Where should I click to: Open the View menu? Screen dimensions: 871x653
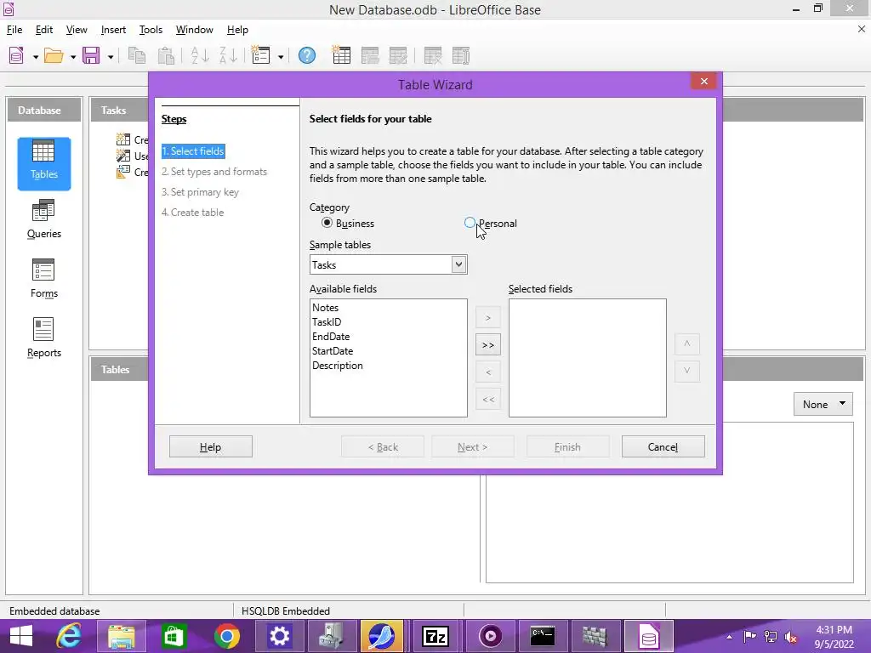pyautogui.click(x=77, y=30)
